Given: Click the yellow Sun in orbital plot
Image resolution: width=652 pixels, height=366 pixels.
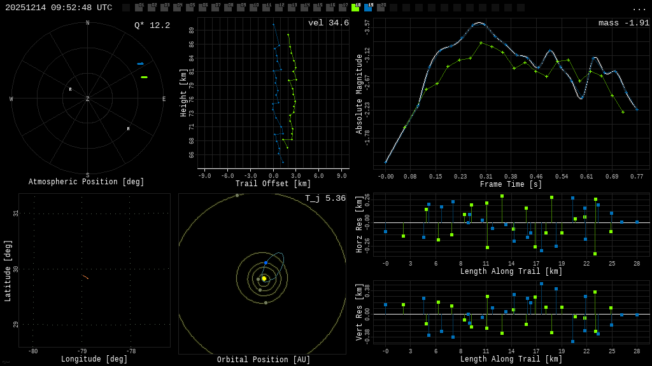Looking at the screenshot, I should [264, 278].
